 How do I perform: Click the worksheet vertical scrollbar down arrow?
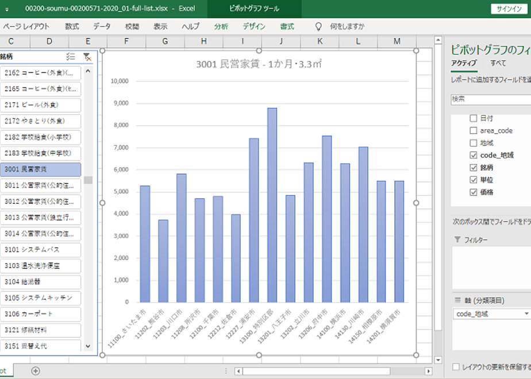point(438,360)
